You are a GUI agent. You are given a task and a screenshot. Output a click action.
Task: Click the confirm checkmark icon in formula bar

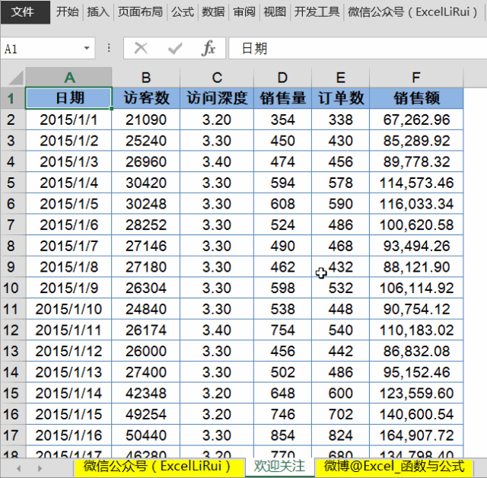pyautogui.click(x=175, y=49)
